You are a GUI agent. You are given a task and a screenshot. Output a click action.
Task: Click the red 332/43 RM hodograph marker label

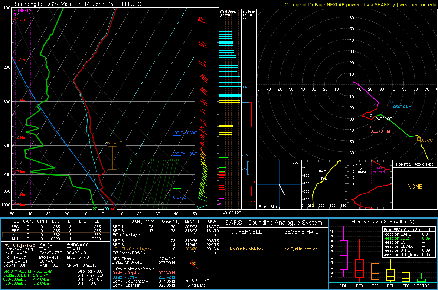tap(380, 131)
